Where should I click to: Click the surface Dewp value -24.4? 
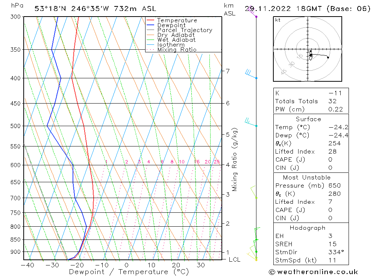(x=338, y=135)
